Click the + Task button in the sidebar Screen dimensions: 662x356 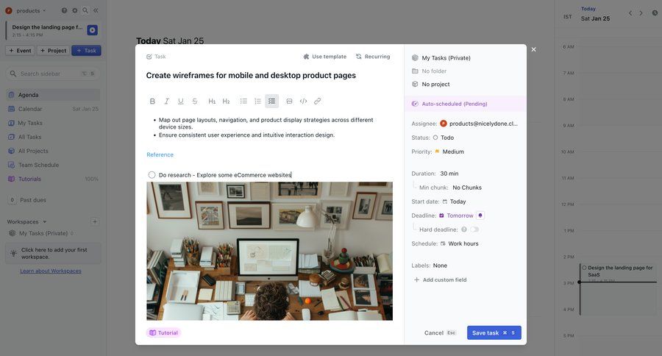[86, 51]
